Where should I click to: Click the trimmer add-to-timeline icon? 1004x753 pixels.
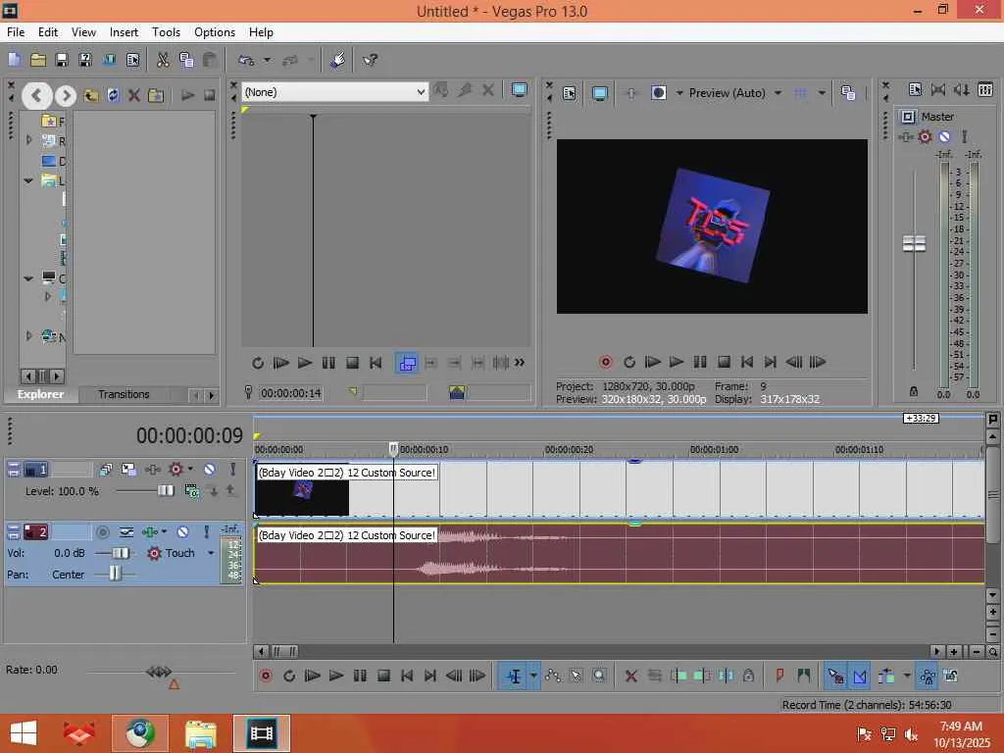[x=407, y=363]
